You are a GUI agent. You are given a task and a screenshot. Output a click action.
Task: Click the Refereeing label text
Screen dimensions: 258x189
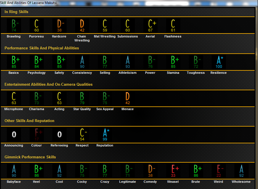(x=59, y=146)
